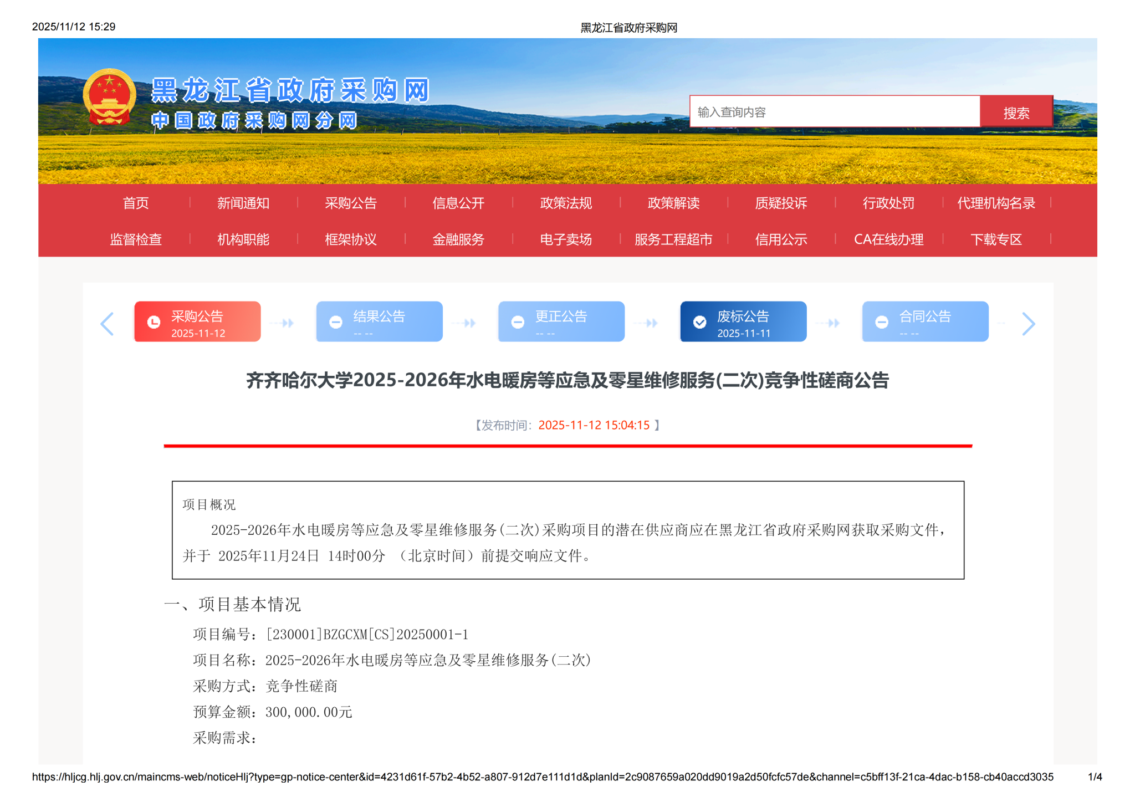The image size is (1135, 802).
Task: Click the 黑龙江省政府采购网 site title
Action: coord(290,90)
